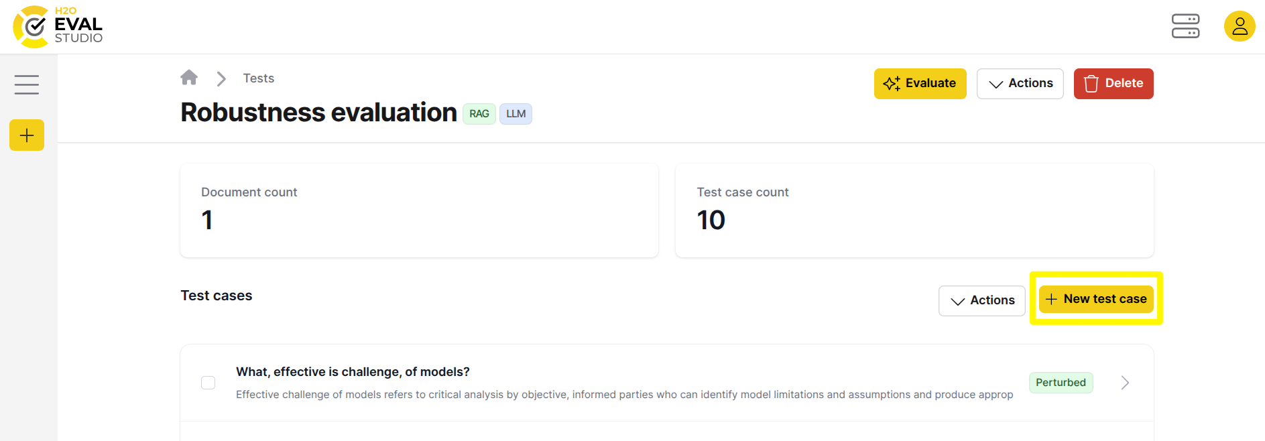This screenshot has height=441, width=1265.
Task: Click the sparkle icon on the Evaluate button
Action: [x=892, y=83]
